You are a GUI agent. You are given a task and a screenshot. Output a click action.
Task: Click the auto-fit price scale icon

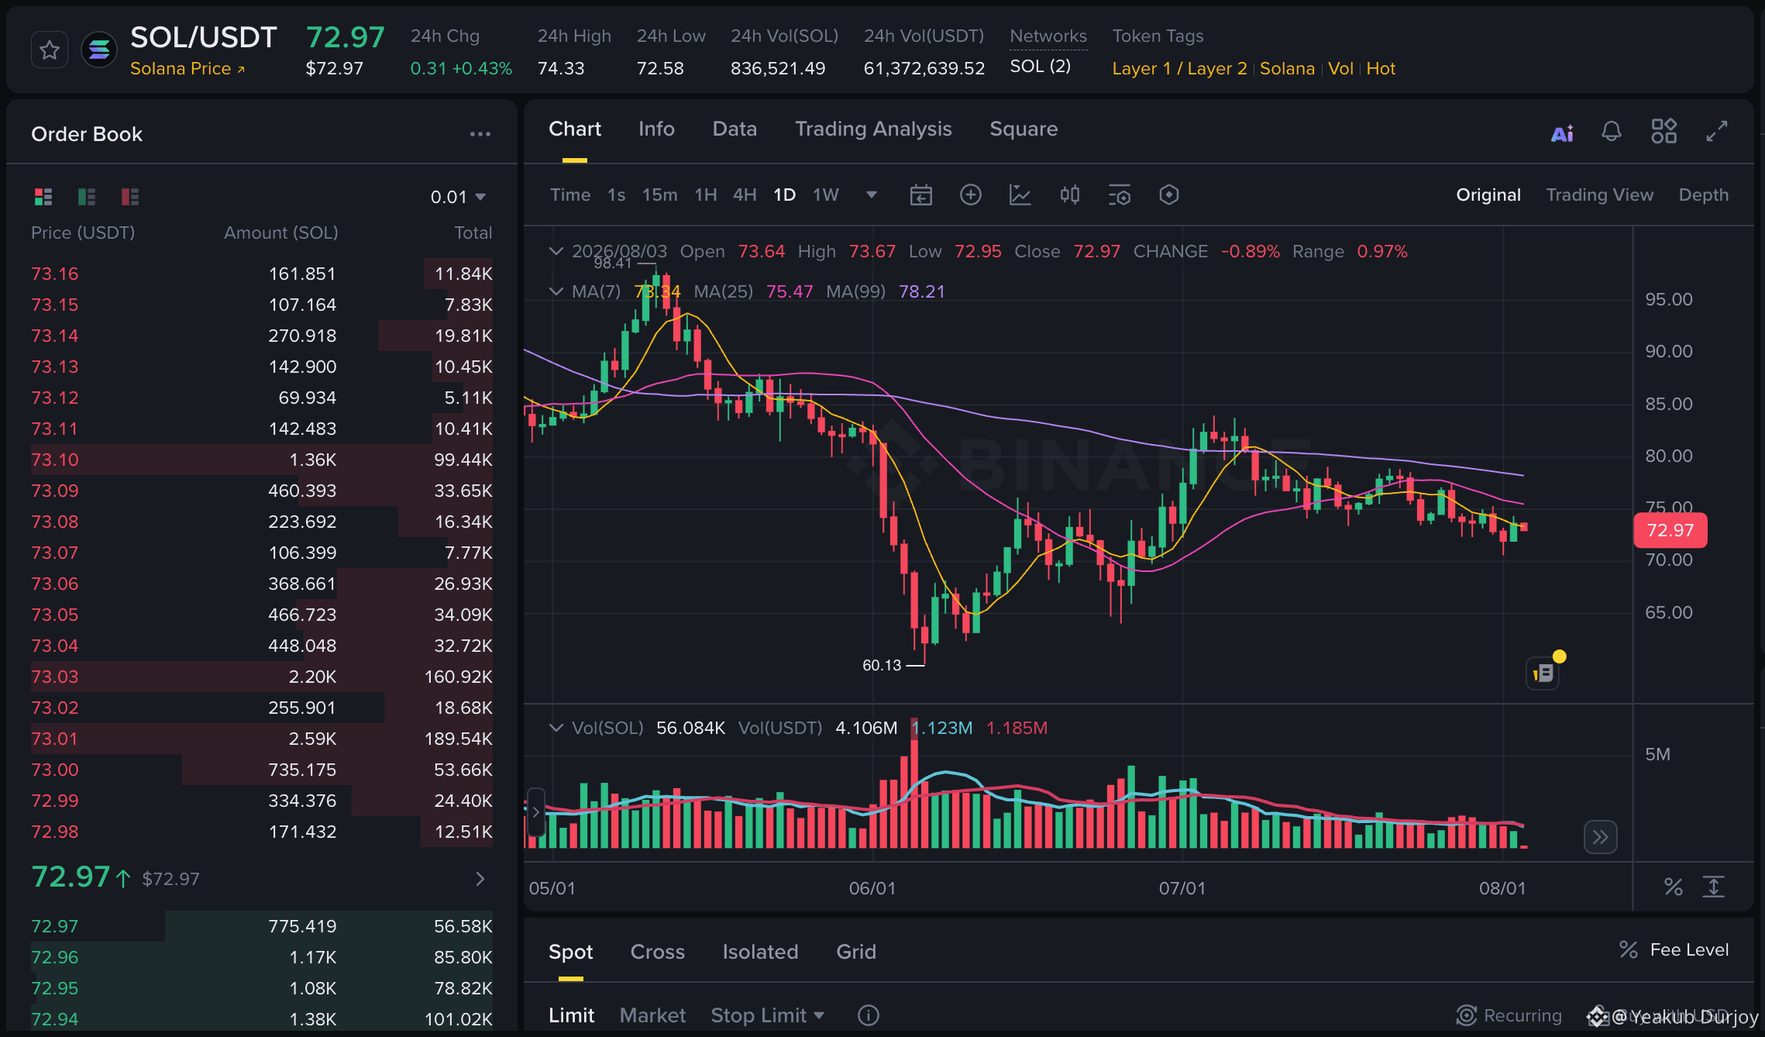(x=1714, y=887)
